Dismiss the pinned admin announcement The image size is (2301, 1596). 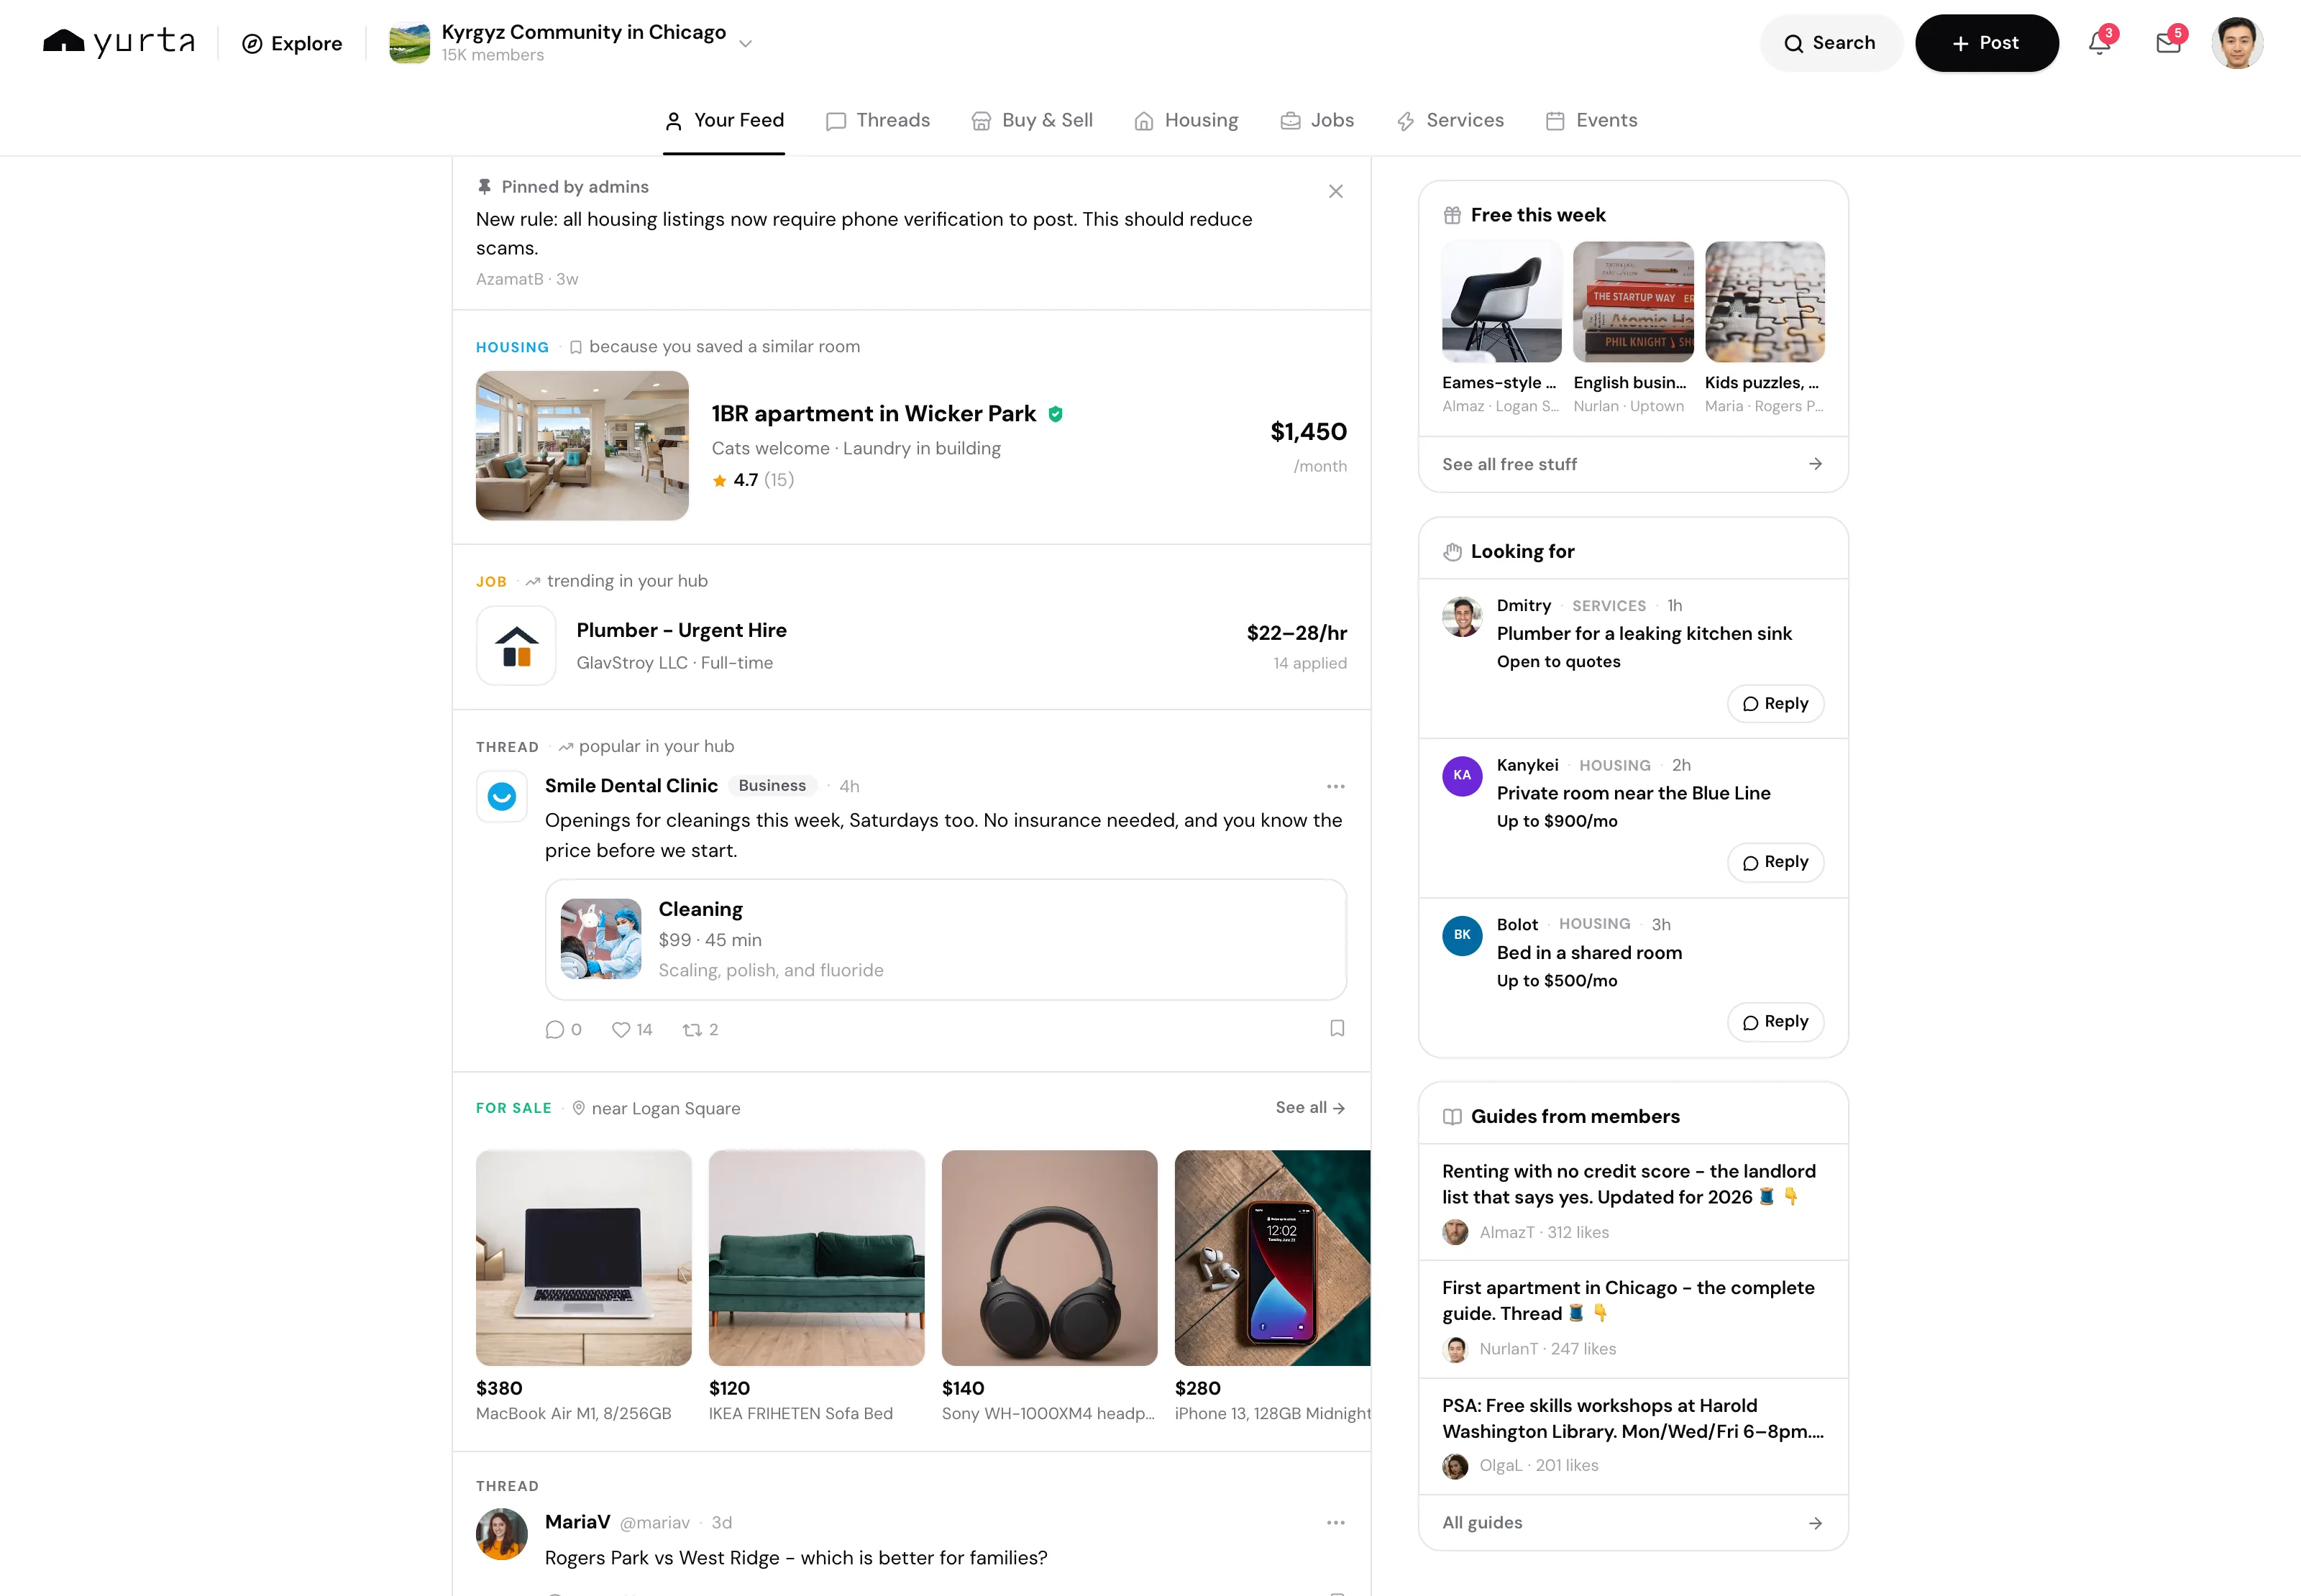click(1335, 191)
